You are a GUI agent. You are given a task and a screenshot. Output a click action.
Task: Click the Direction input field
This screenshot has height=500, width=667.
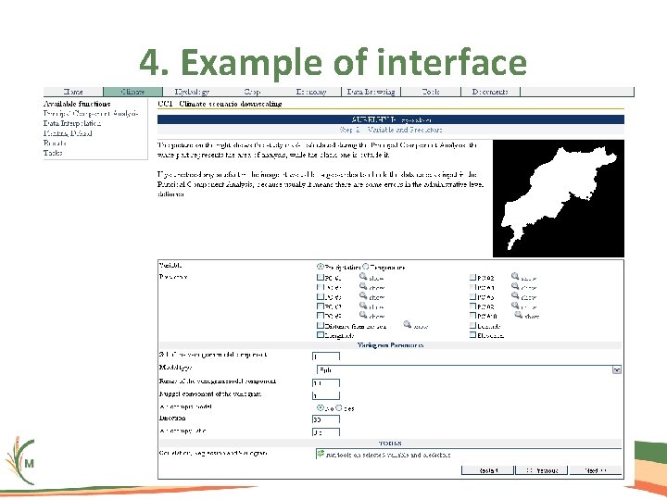pos(326,419)
